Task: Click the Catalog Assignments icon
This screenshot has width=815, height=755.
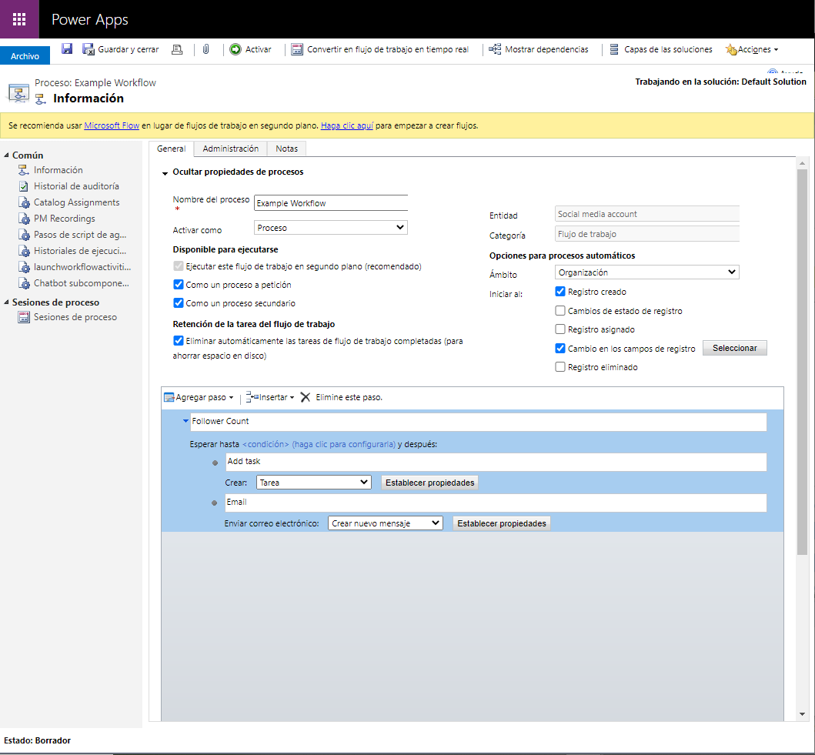Action: click(24, 202)
